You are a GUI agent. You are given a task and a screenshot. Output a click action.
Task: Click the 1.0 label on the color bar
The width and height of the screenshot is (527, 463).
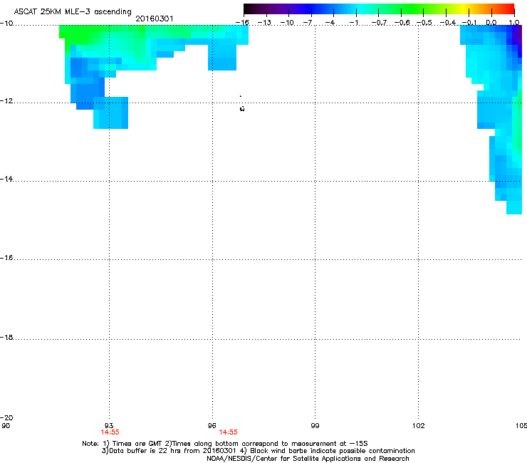click(x=514, y=23)
